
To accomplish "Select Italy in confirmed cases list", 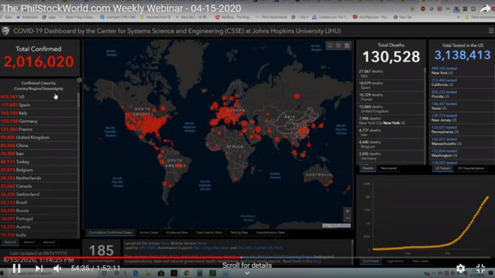I will [x=39, y=113].
